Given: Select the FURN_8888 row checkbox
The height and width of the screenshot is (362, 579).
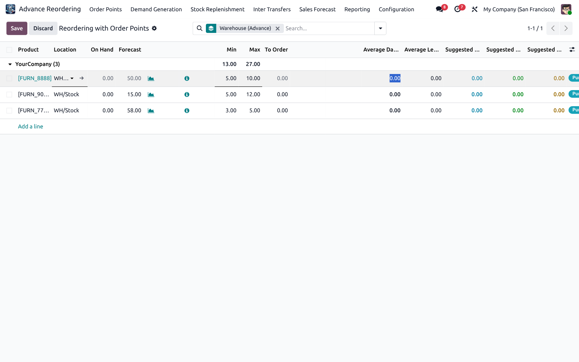Looking at the screenshot, I should coord(9,79).
